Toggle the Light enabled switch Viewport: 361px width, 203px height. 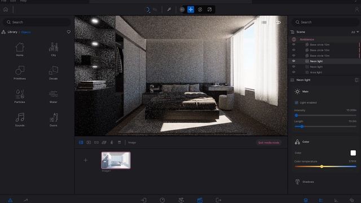tap(296, 103)
